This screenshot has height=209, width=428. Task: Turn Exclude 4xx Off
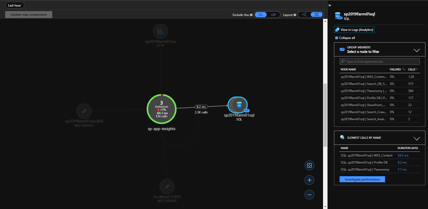click(x=273, y=15)
